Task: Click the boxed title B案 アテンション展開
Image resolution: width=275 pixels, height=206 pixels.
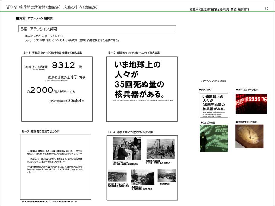Action: coord(97,29)
